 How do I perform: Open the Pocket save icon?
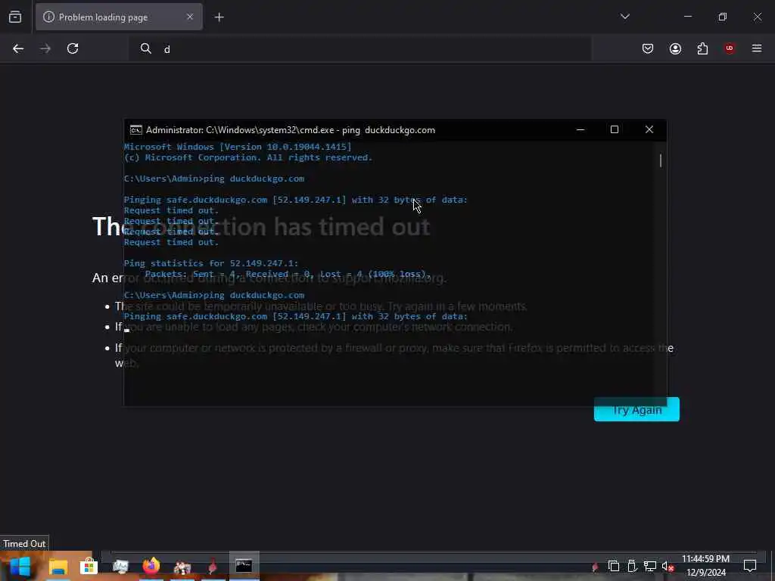[x=648, y=48]
